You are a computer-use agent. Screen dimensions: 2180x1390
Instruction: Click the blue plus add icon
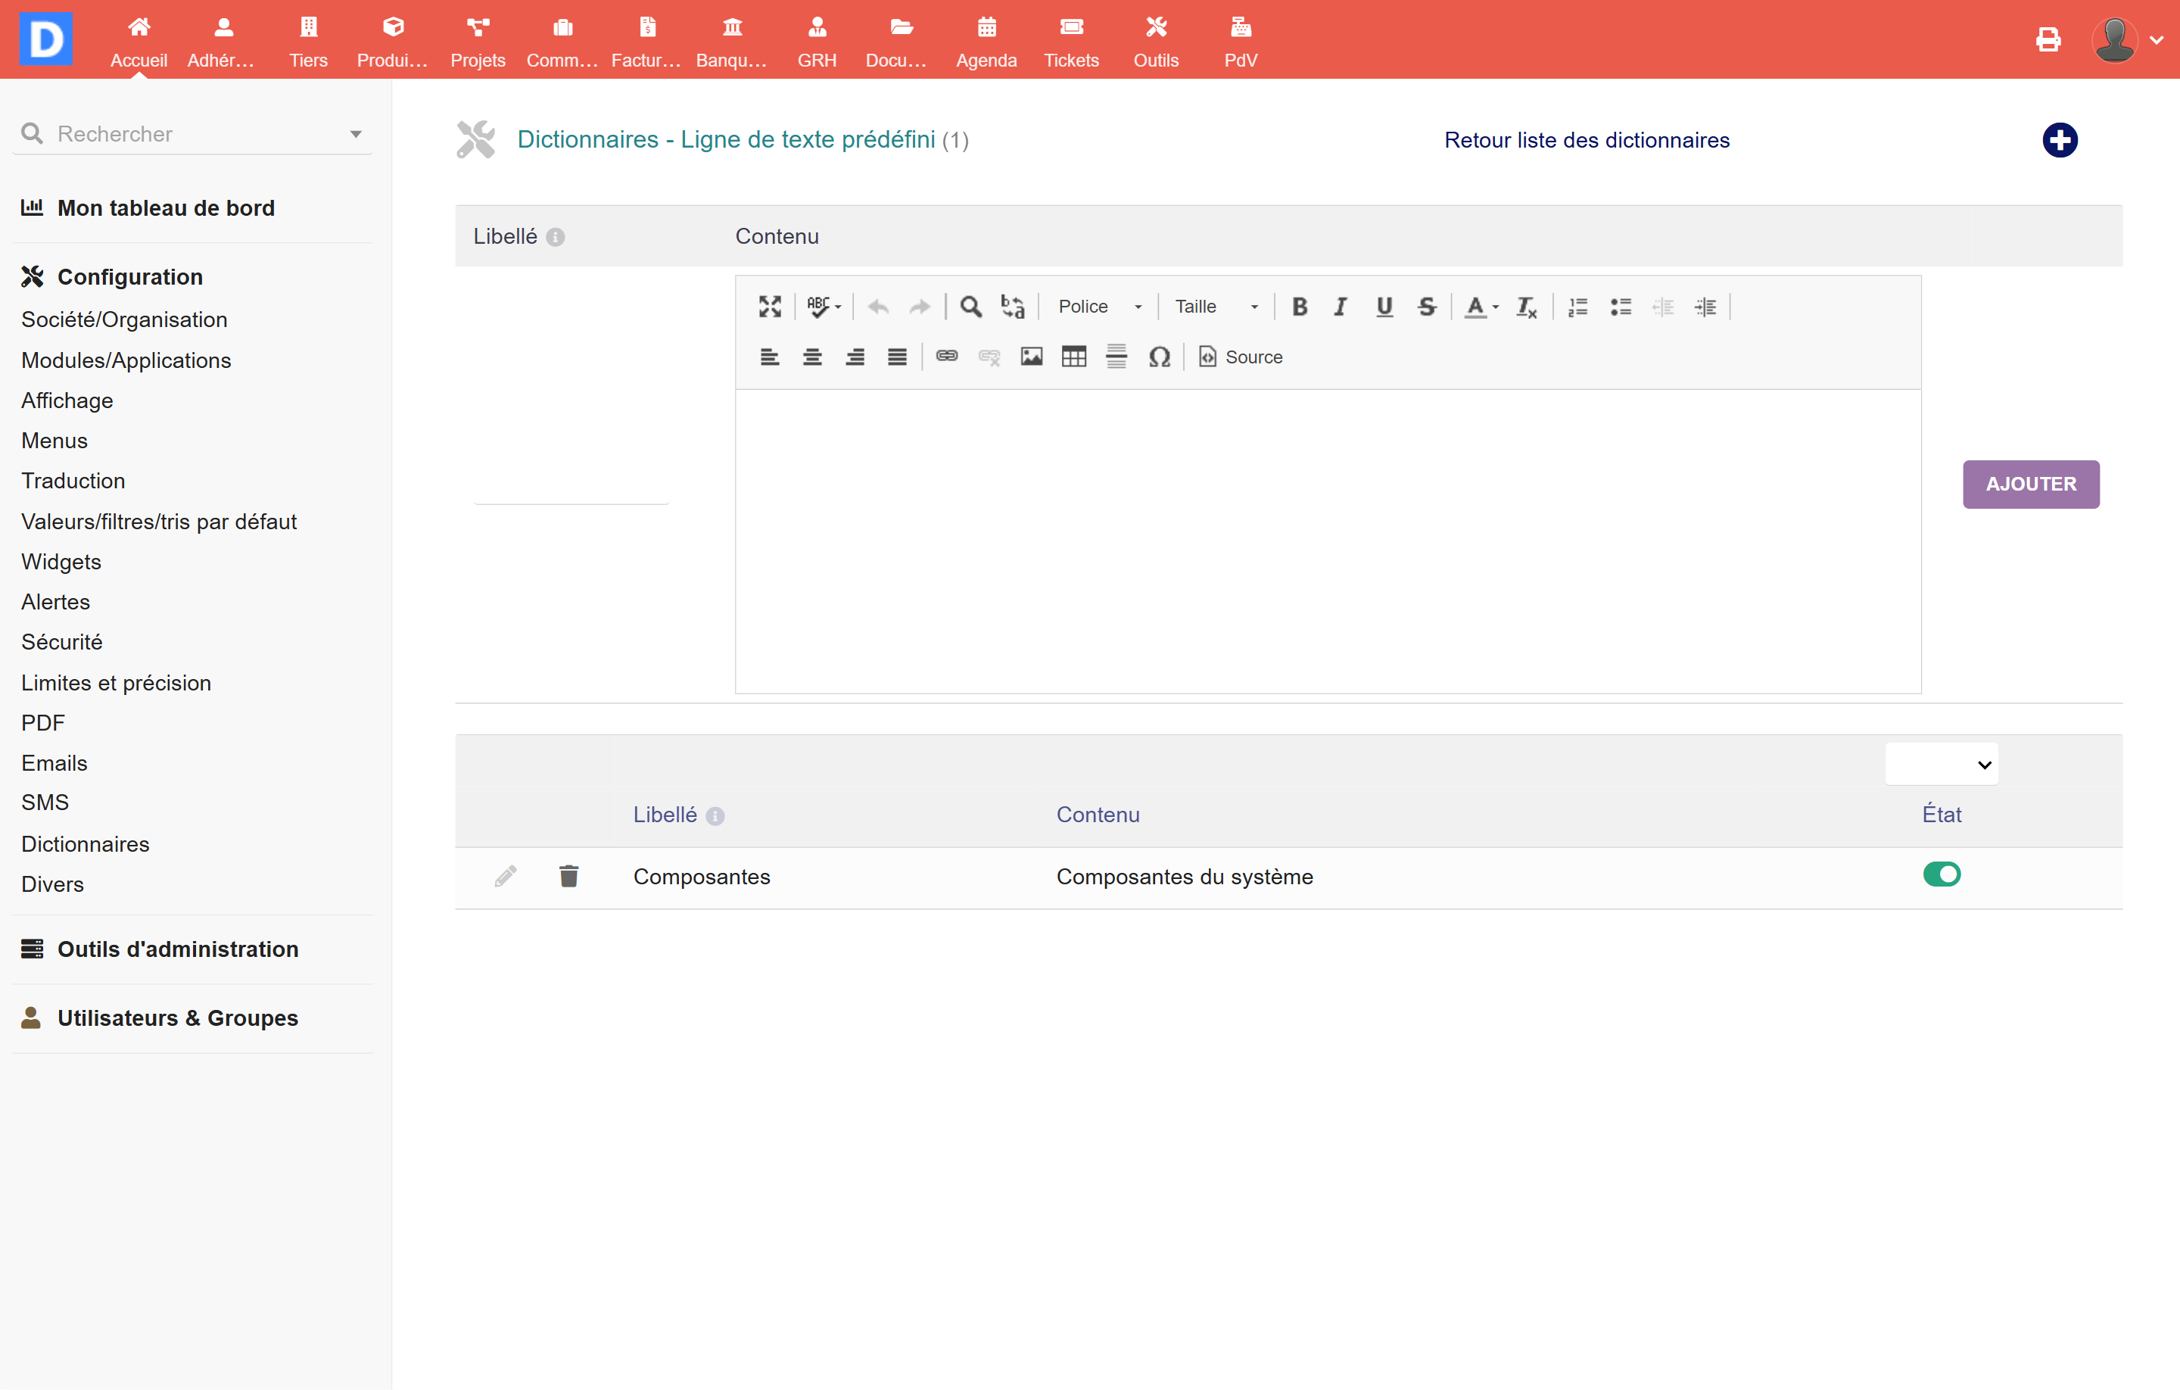tap(2060, 140)
